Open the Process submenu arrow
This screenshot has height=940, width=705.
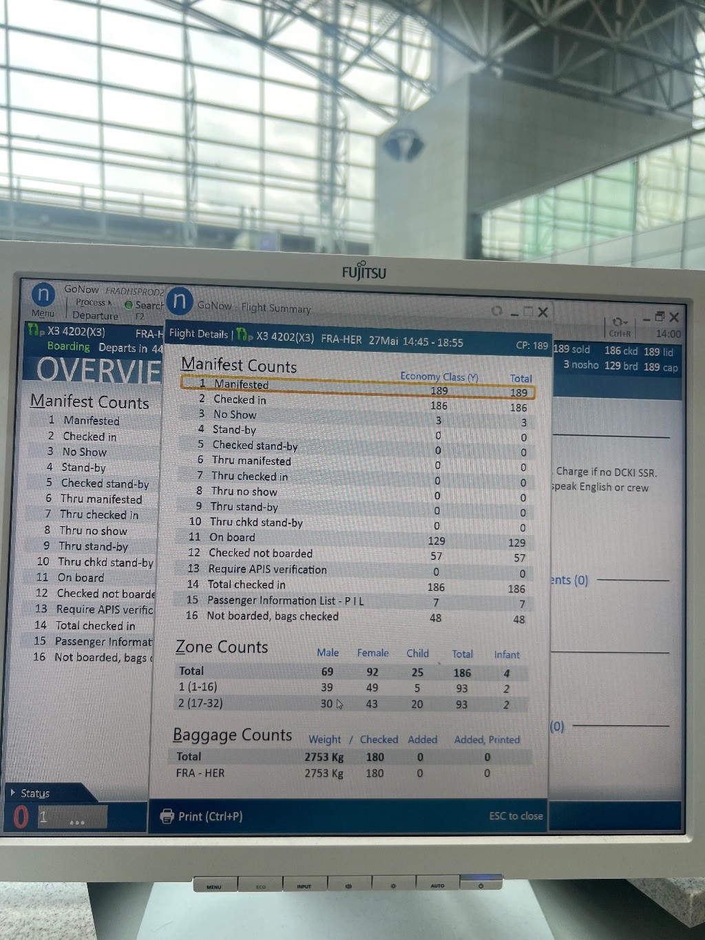[109, 302]
